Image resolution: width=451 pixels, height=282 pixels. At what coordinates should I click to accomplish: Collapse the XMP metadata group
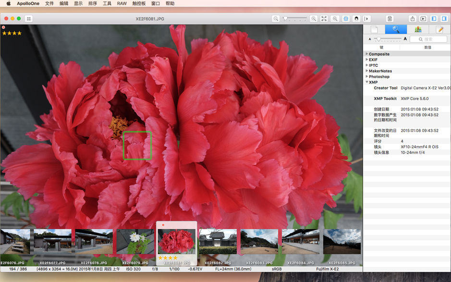pos(367,82)
